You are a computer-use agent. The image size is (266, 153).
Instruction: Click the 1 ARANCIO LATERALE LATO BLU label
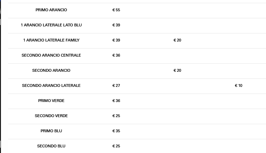point(51,25)
